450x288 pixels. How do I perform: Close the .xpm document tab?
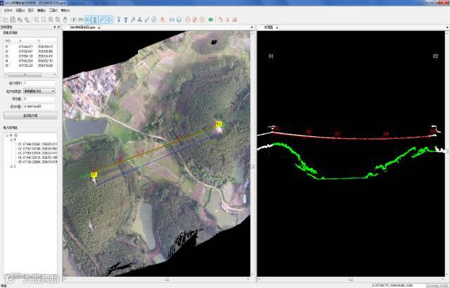98,28
